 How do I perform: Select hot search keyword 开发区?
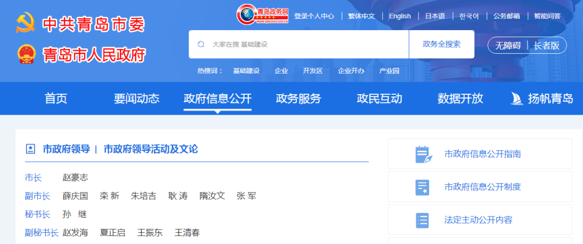point(313,71)
